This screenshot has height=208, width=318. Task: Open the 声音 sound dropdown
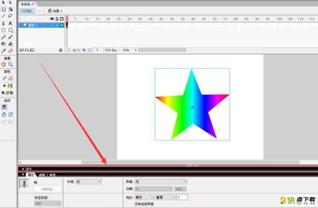coord(161,182)
